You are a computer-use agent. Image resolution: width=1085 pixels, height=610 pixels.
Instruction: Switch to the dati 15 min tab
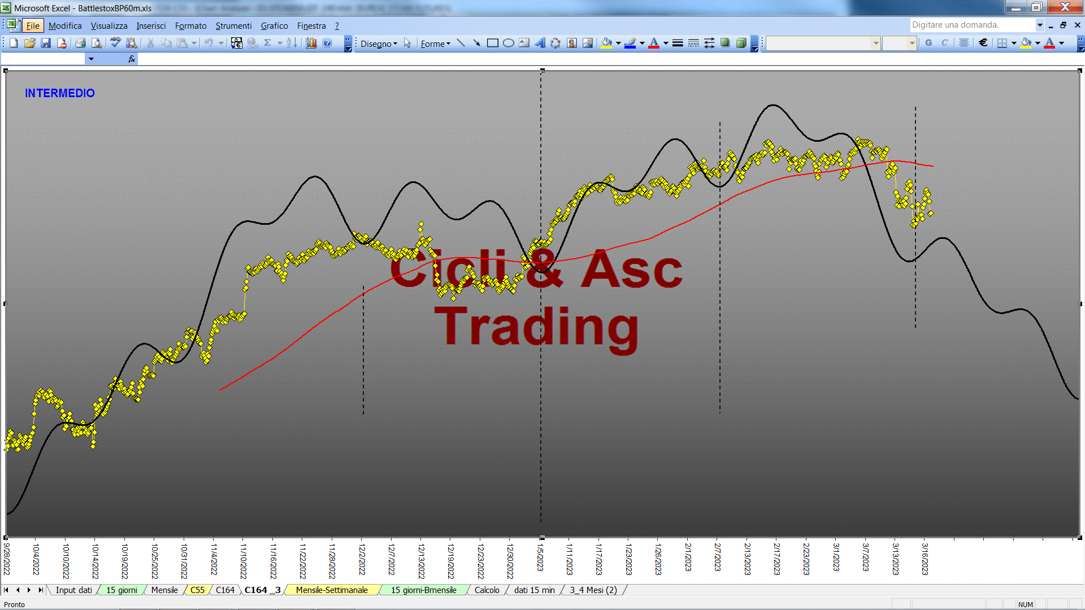[x=534, y=590]
